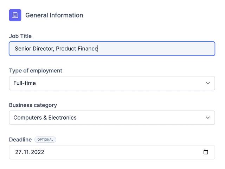Viewport: 225px width, 169px height.
Task: Select the year "2022" in the deadline date
Action: click(x=37, y=152)
